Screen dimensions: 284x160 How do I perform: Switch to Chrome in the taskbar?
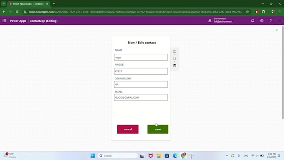click(183, 155)
